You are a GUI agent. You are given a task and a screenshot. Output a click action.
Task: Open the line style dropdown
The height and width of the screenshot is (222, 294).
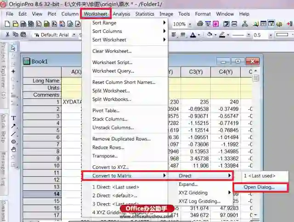[249, 35]
